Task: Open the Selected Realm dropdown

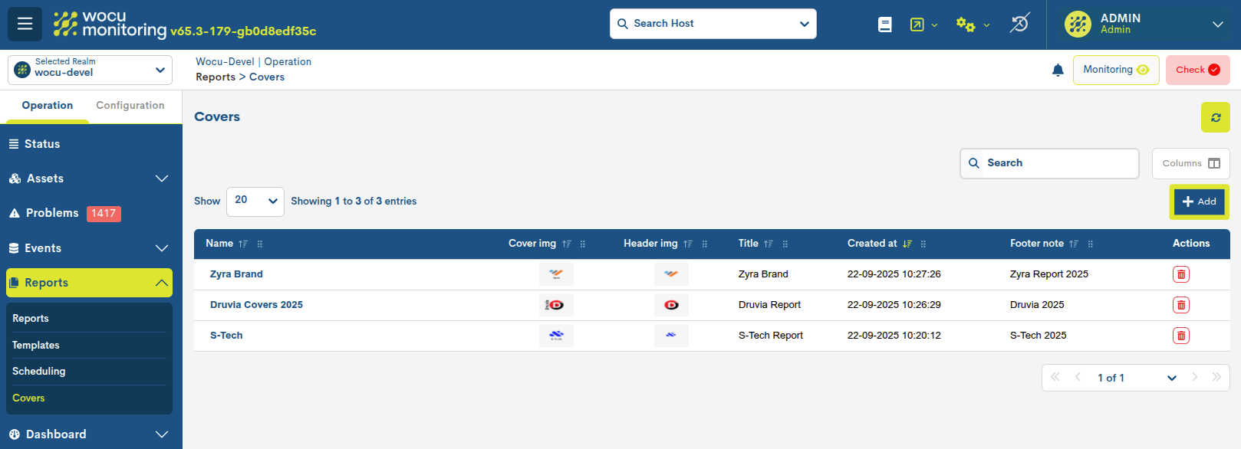Action: [90, 70]
